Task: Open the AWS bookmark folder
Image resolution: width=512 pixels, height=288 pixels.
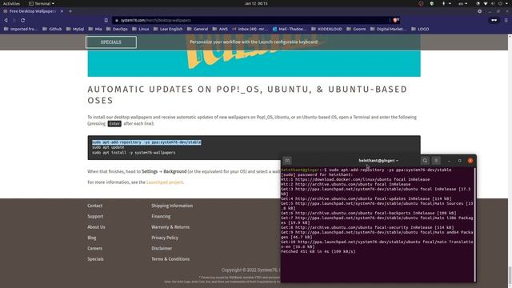Action: click(220, 29)
